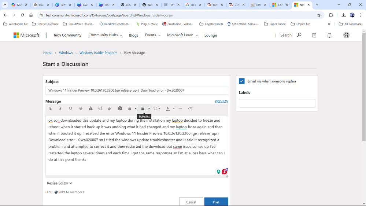The height and width of the screenshot is (206, 366).
Task: Switch to HTML source code view
Action: [x=190, y=108]
